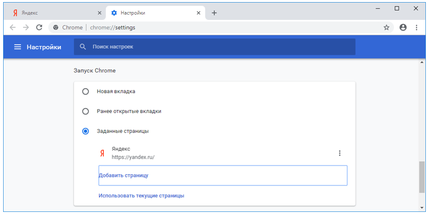Open the Settings hamburger menu
Screen dimensions: 429x214
[x=17, y=47]
